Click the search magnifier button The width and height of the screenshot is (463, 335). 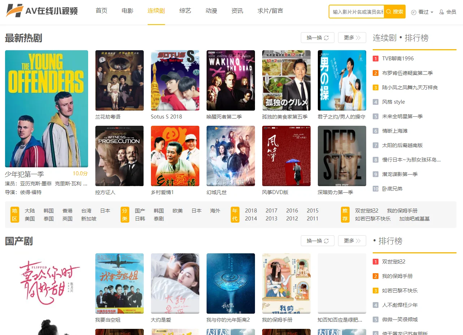389,12
